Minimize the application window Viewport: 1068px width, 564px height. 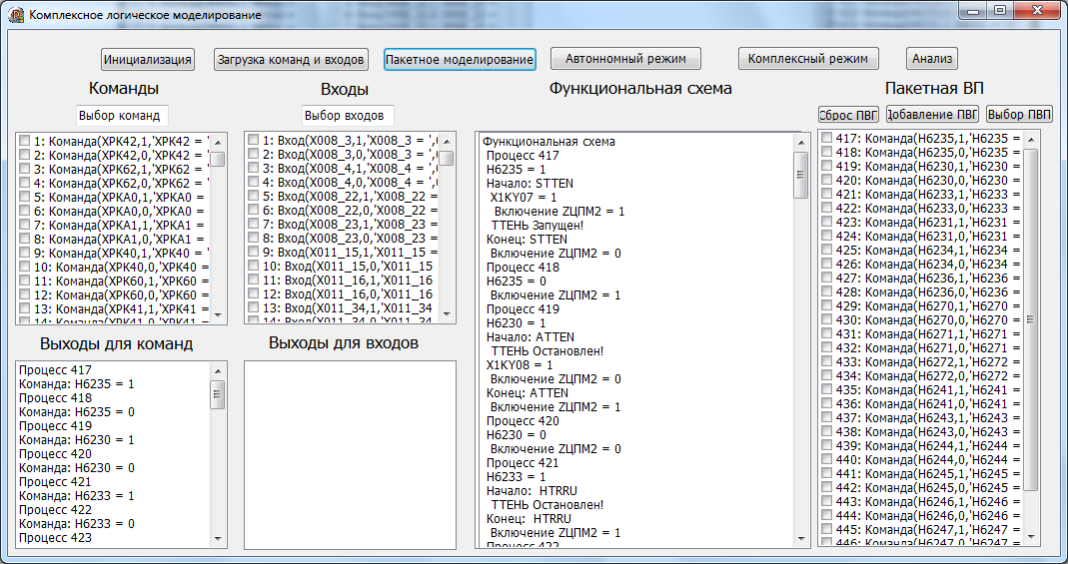[x=974, y=10]
